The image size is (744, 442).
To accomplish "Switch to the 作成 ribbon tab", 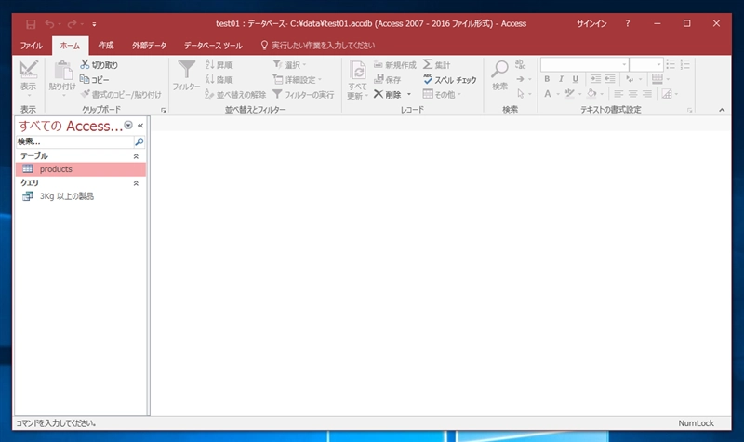I will coord(106,46).
